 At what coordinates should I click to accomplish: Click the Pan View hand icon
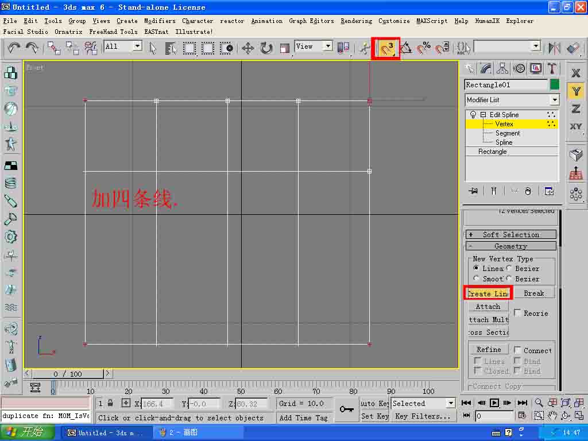coord(552,416)
